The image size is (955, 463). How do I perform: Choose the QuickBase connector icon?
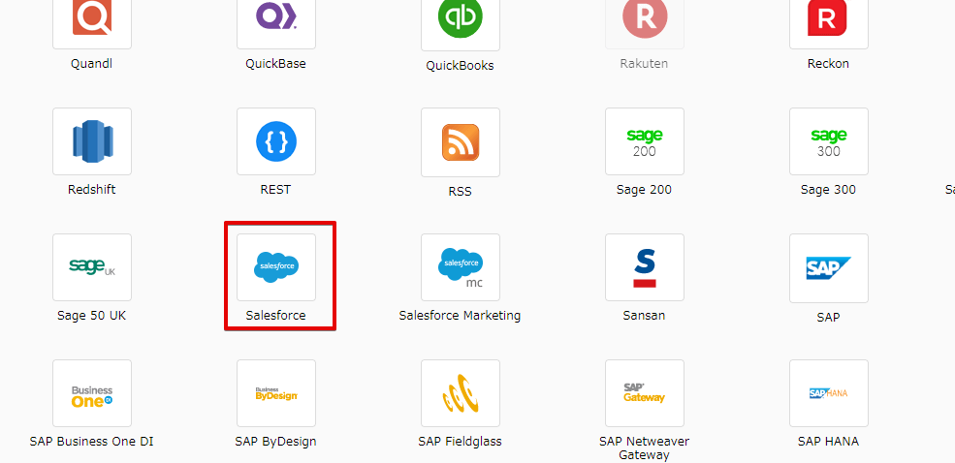pos(276,19)
